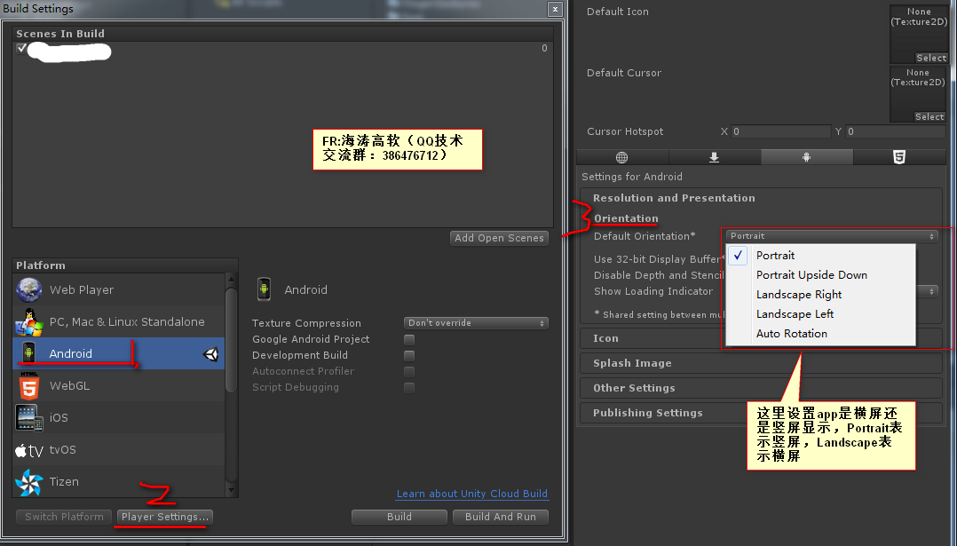Click Default Icon texture slot
The width and height of the screenshot is (957, 546).
tap(919, 34)
